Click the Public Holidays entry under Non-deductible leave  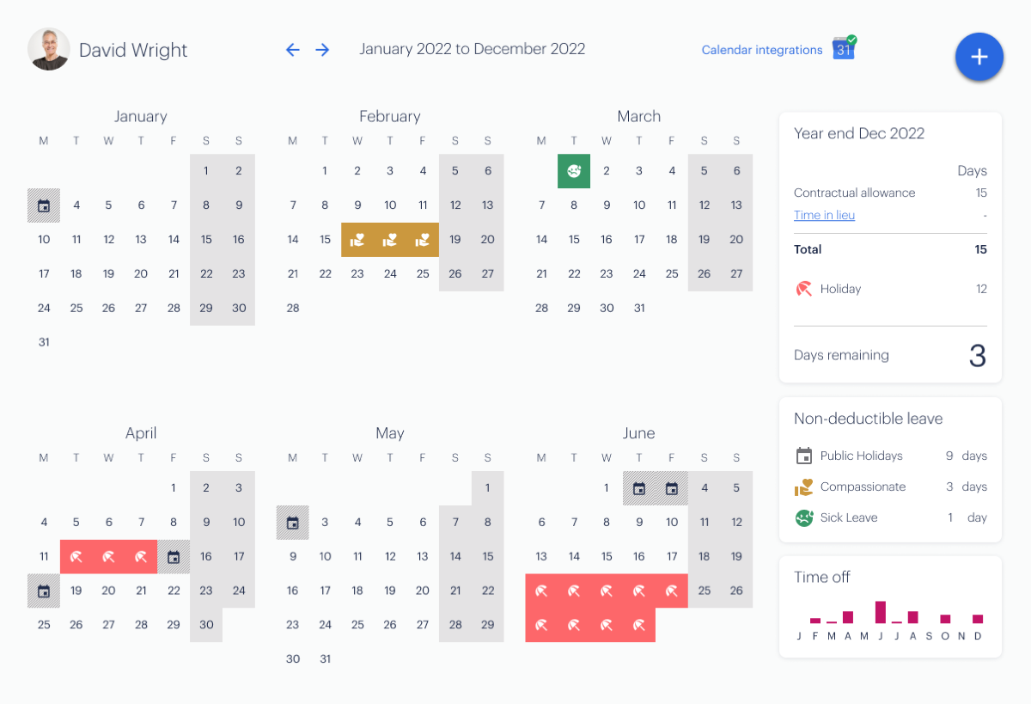coord(890,456)
